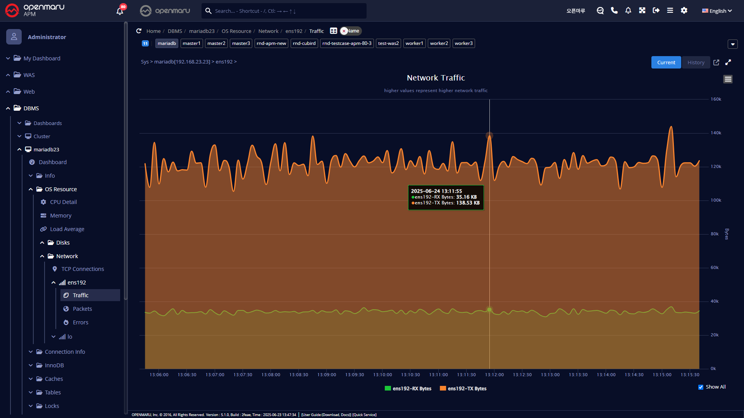The image size is (744, 418).
Task: Expand the server list dropdown arrow
Action: [x=732, y=44]
